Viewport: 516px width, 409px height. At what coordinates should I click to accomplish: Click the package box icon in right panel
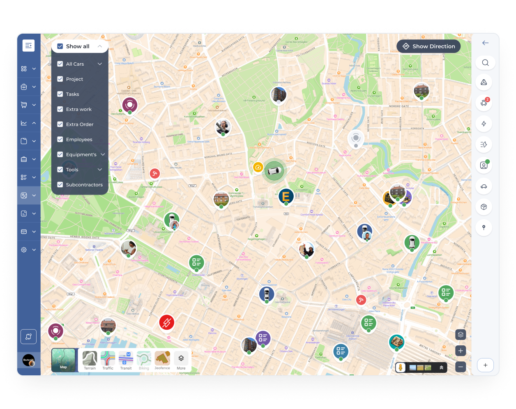click(484, 207)
